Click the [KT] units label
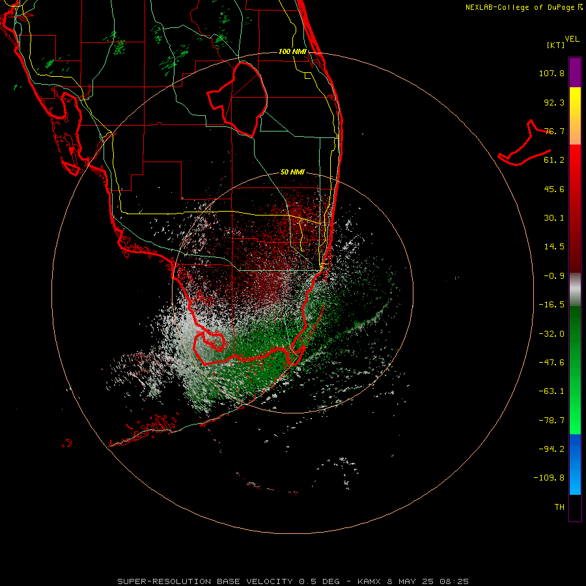The width and height of the screenshot is (586, 586). [x=556, y=45]
